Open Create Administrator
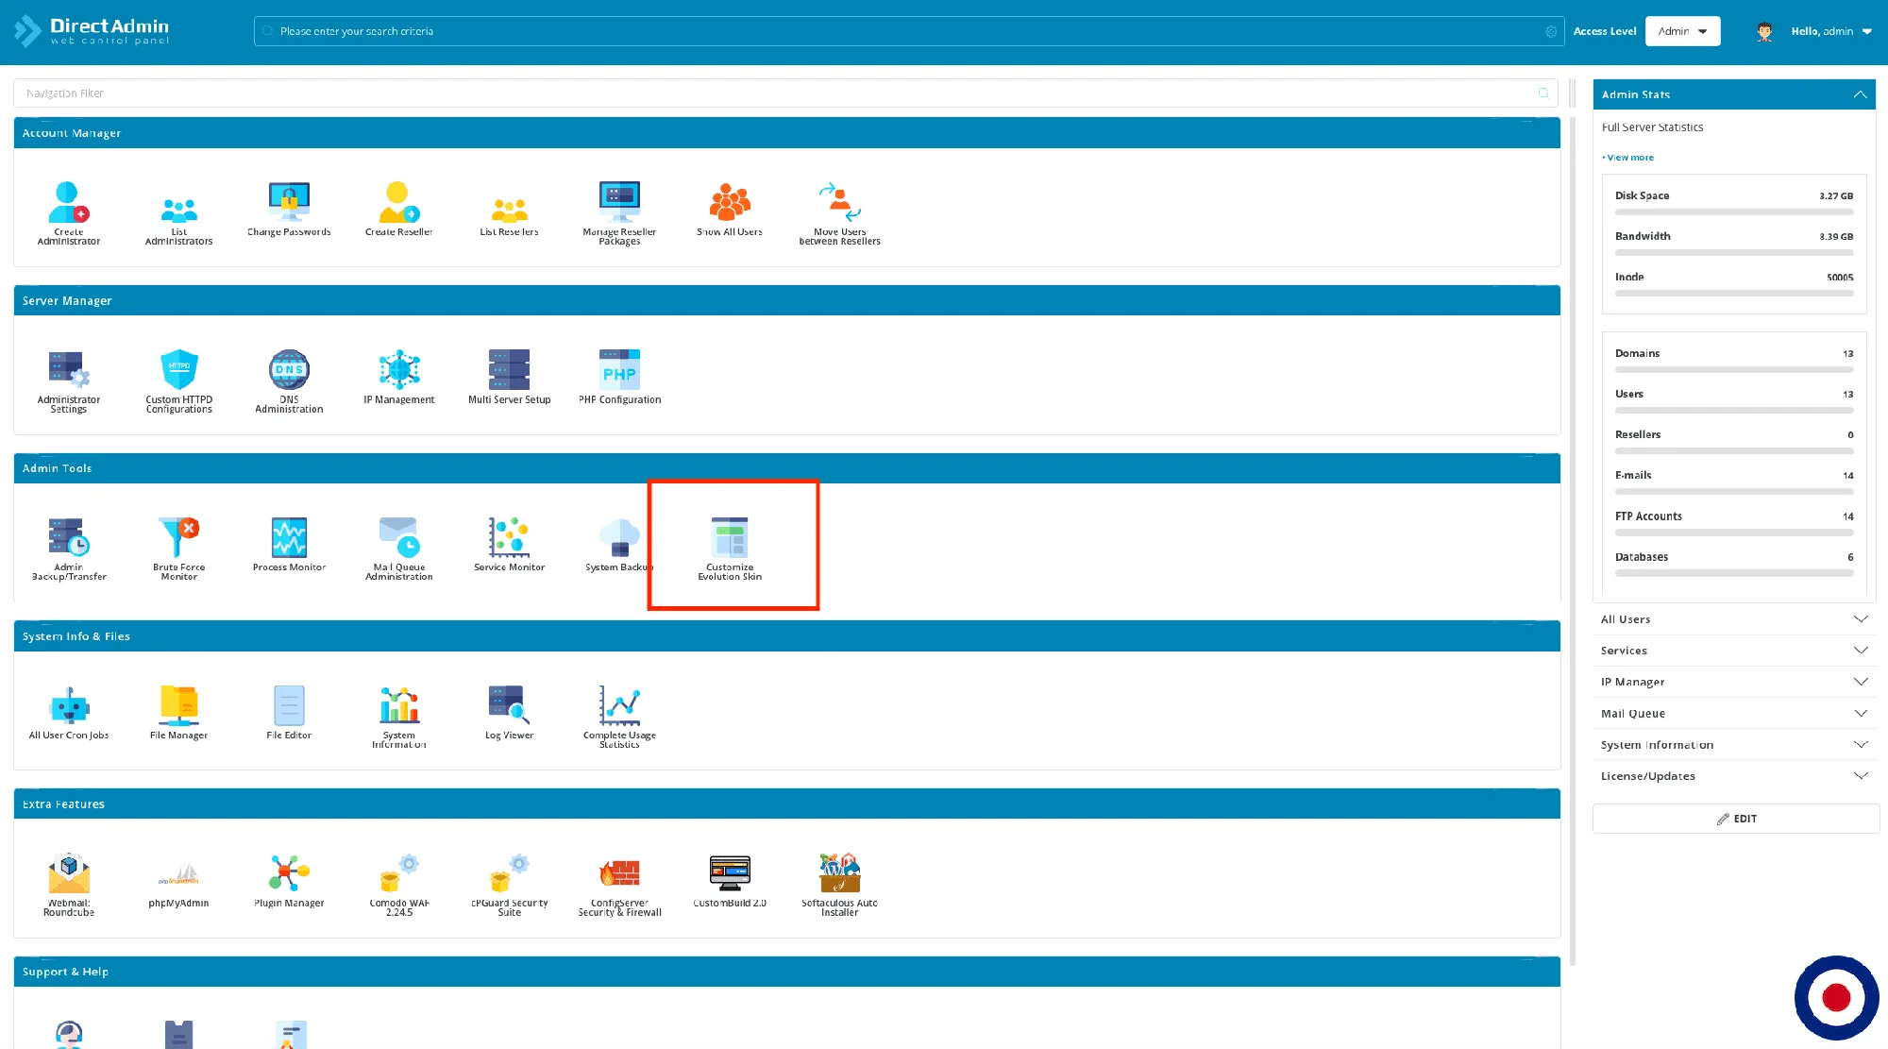 tap(68, 213)
